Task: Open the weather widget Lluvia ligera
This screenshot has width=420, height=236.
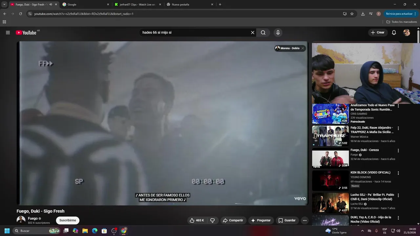Action: [x=336, y=231]
